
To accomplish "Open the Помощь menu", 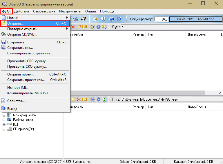I will point(107,11).
